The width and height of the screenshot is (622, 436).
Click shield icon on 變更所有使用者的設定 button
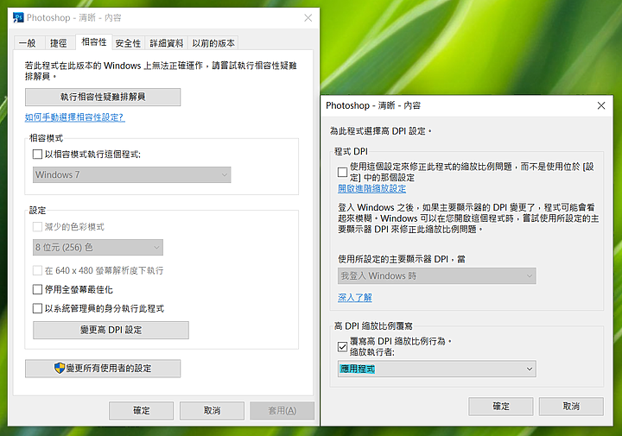59,368
